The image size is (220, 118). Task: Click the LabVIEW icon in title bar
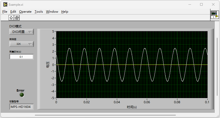click(x=5, y=4)
